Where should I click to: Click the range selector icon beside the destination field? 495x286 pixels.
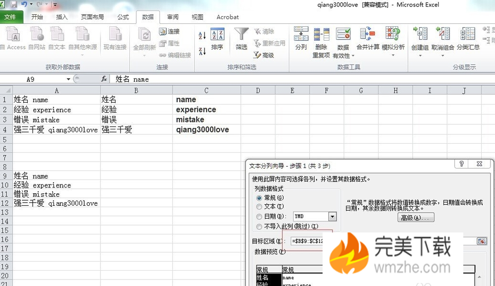point(482,241)
